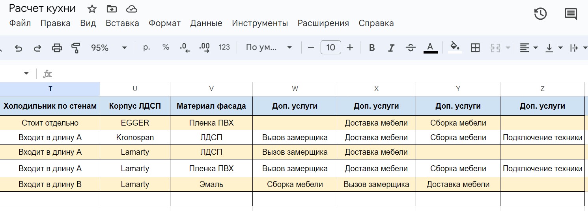Click the font size field
The height and width of the screenshot is (211, 588).
(x=330, y=48)
